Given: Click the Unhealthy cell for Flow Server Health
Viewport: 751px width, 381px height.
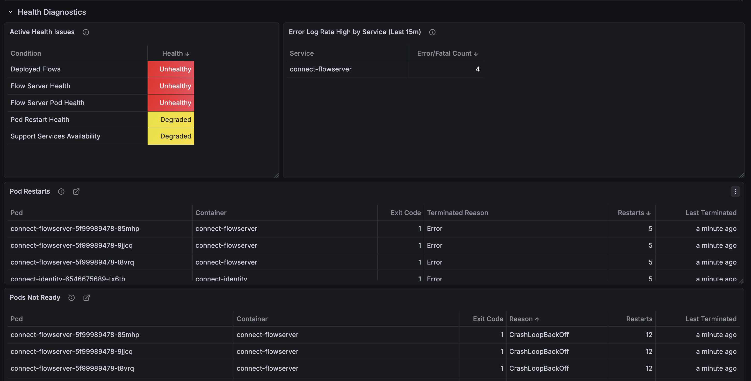Looking at the screenshot, I should pyautogui.click(x=171, y=86).
